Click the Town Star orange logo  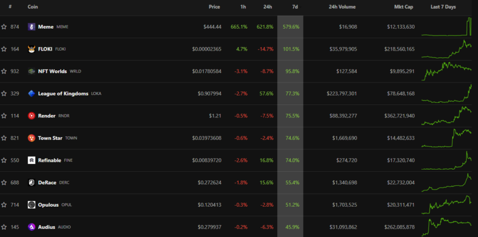point(31,138)
